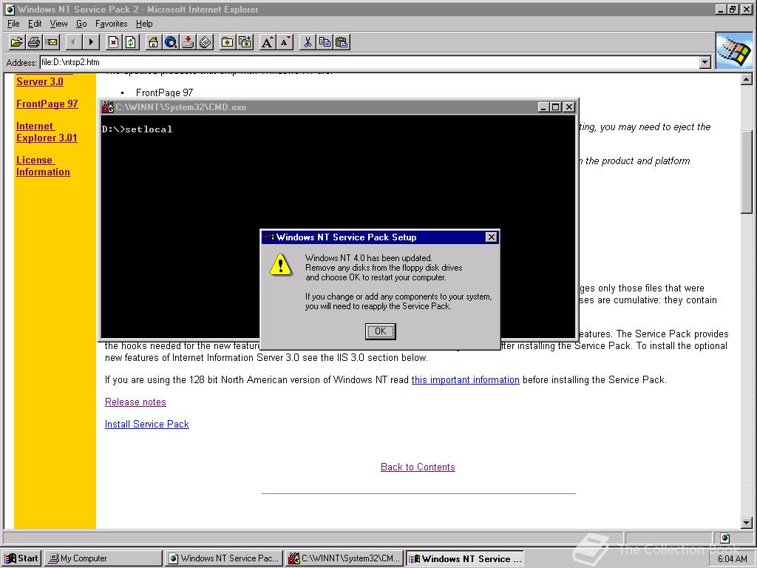Image resolution: width=757 pixels, height=568 pixels.
Task: Open the Favorites menu
Action: [111, 24]
